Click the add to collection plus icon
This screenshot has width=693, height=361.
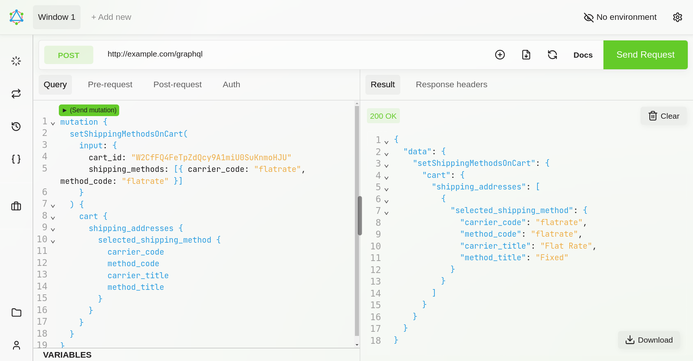point(500,55)
